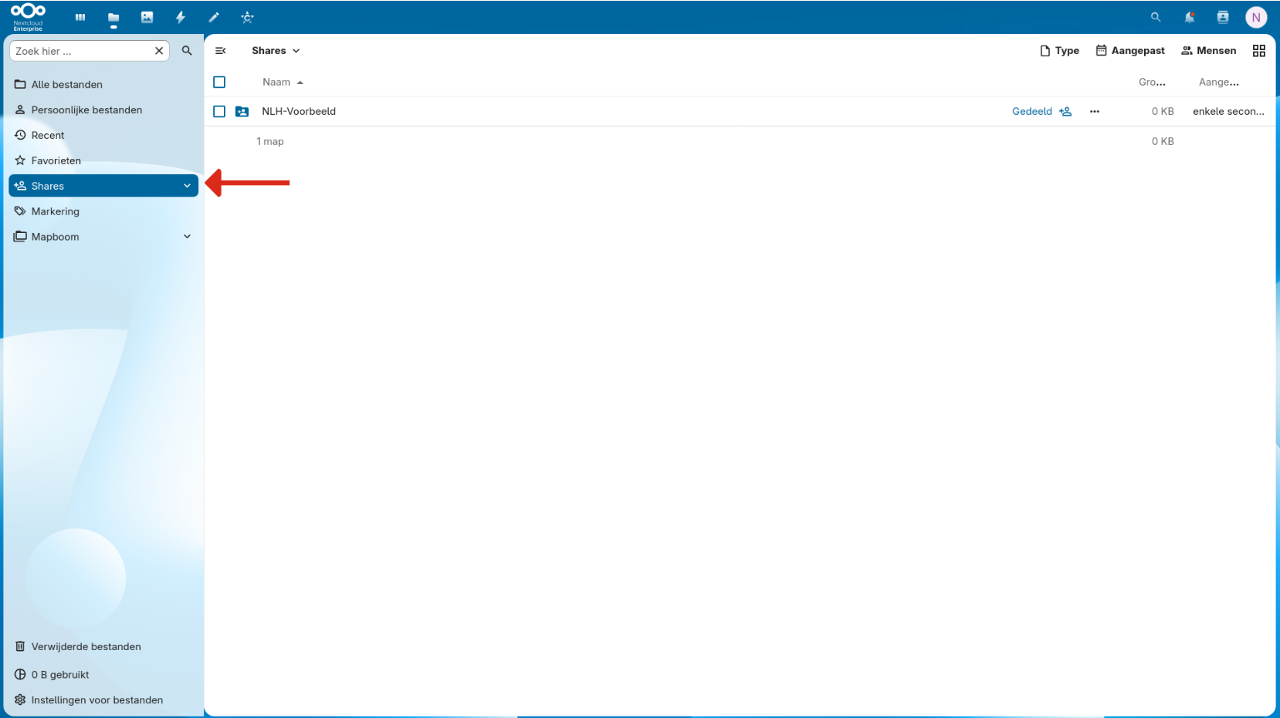The image size is (1280, 718).
Task: Expand the Shares chevron in sidebar
Action: 187,186
